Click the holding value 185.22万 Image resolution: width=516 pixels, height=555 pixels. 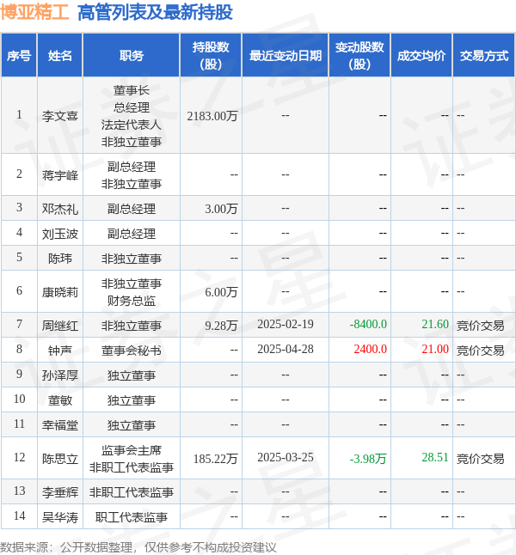(x=216, y=459)
